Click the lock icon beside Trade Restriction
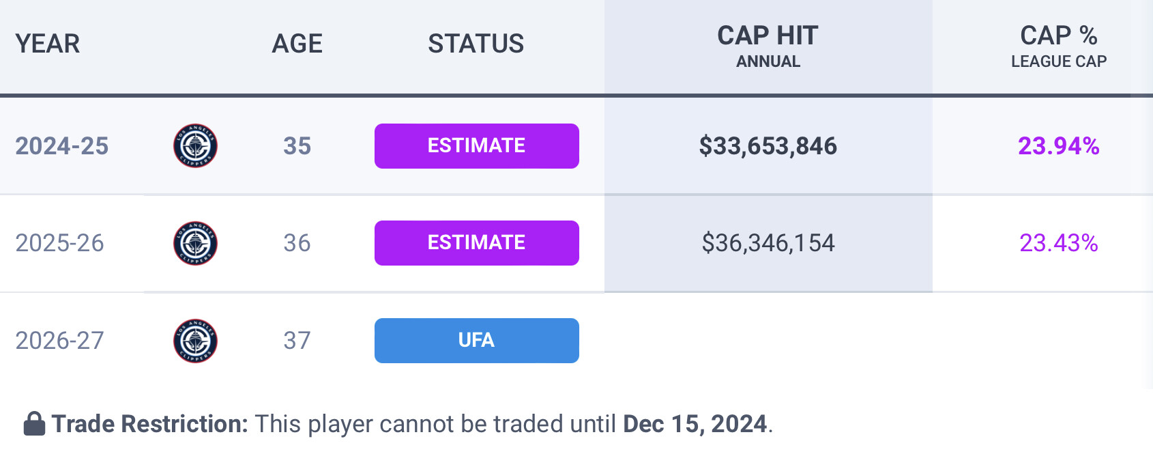Viewport: 1153px width, 454px height. click(34, 424)
